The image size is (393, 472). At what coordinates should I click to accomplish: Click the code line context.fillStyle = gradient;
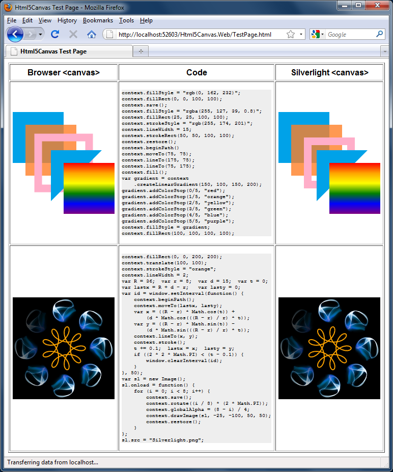(x=165, y=227)
